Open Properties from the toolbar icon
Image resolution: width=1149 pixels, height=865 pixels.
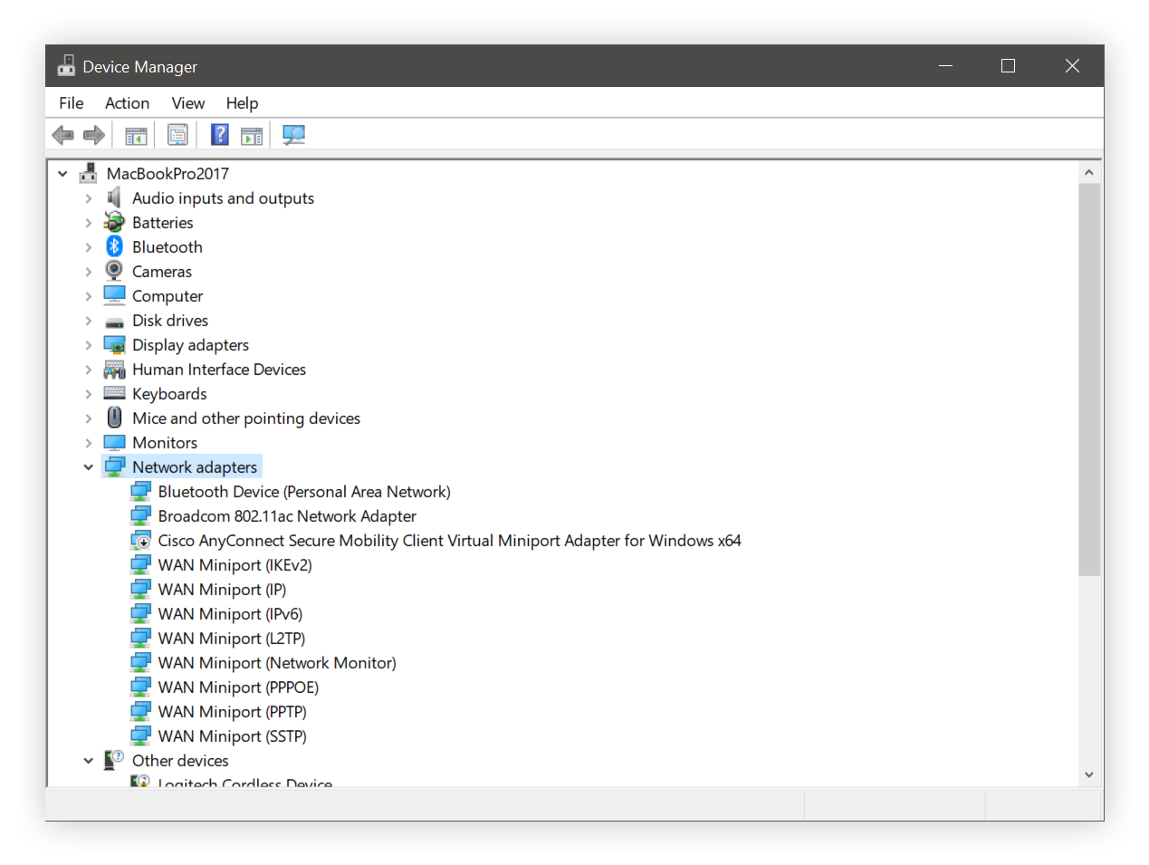coord(177,134)
